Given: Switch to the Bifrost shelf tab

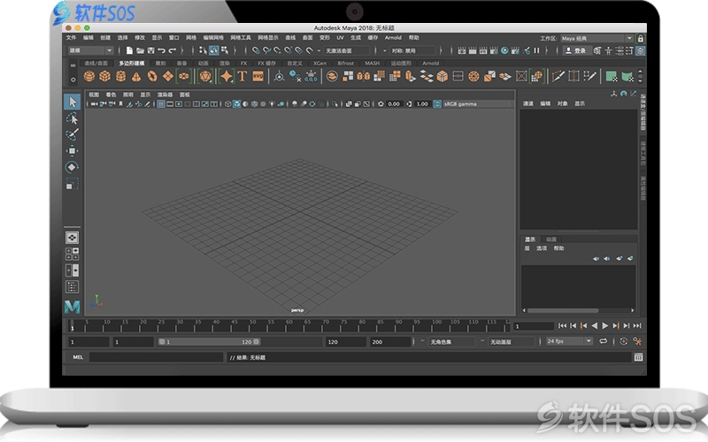Looking at the screenshot, I should click(345, 63).
